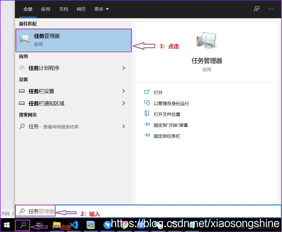Click the magnifier icon inside search box
The width and height of the screenshot is (282, 232).
pos(22,211)
